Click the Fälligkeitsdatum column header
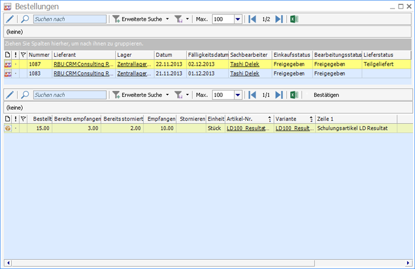Screen dimensions: 415x269 pos(208,55)
